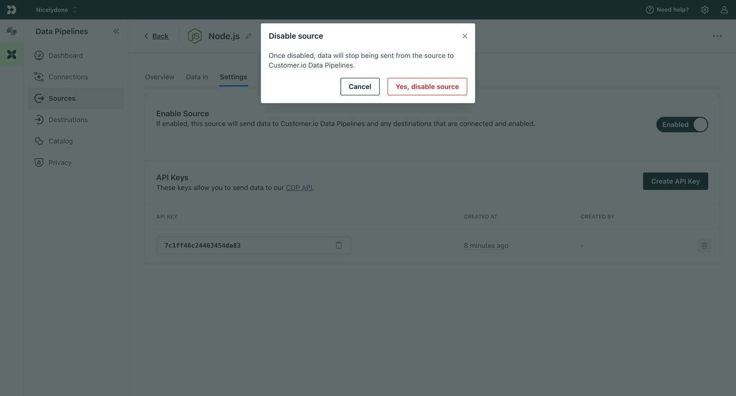Go to Connections in the sidebar

click(76, 77)
